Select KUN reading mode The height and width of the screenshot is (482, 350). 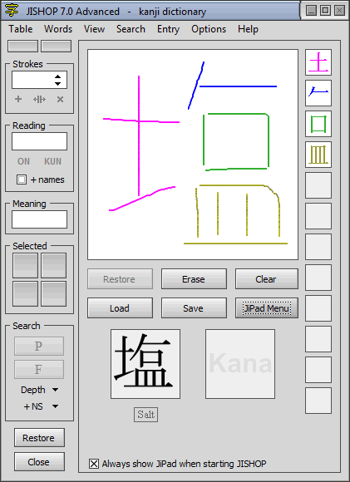click(x=52, y=161)
